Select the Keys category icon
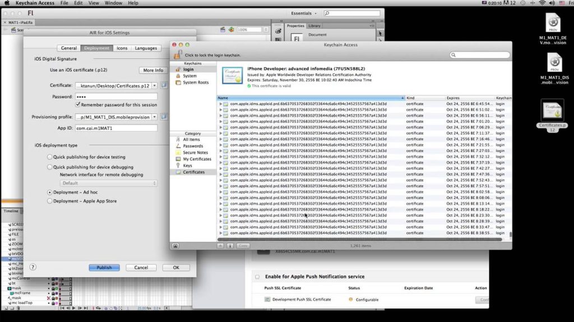The image size is (574, 322). click(178, 165)
